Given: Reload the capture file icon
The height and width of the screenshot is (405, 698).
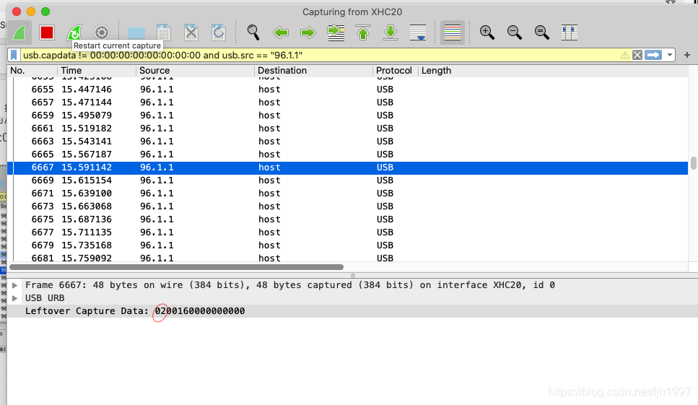Looking at the screenshot, I should click(x=219, y=32).
